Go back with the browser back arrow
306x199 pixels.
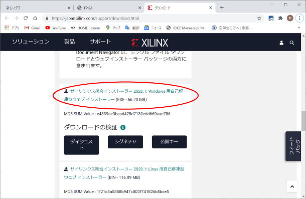(7, 18)
